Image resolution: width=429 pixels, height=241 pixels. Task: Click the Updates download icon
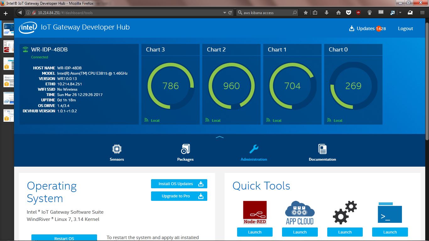coord(352,29)
